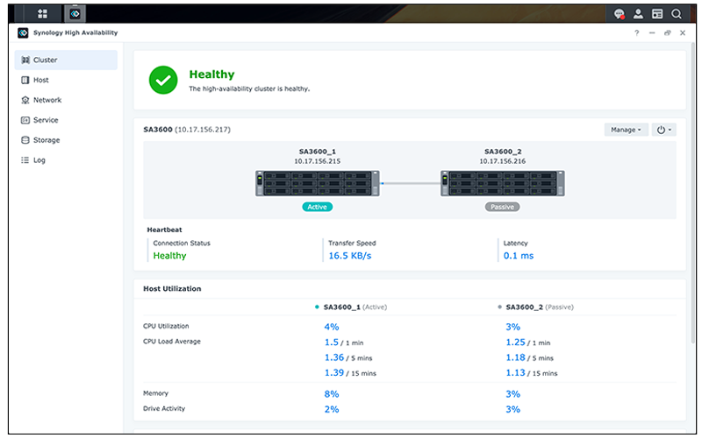702x438 pixels.
Task: Click the Storage sidebar icon
Action: click(25, 140)
